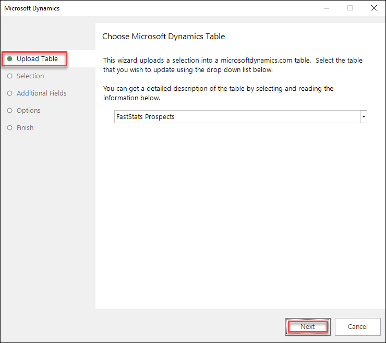
Task: Click the Cancel button
Action: click(357, 327)
